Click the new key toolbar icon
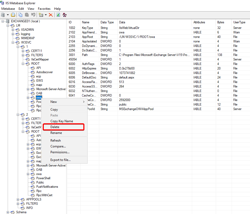The height and width of the screenshot is (214, 250). tap(41, 15)
